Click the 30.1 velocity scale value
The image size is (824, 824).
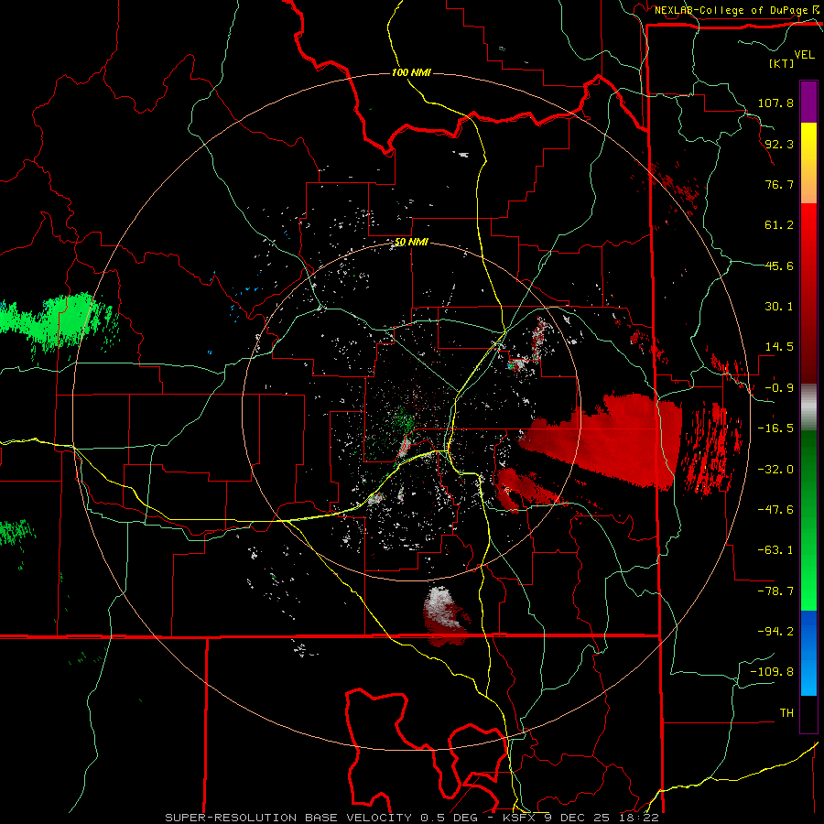779,307
